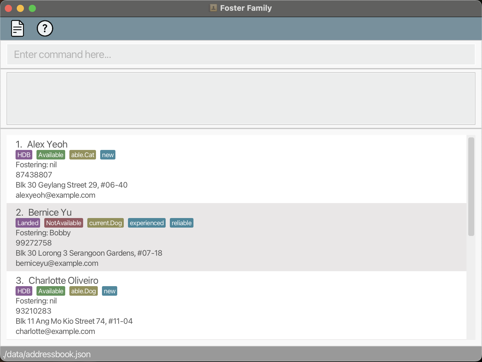
Task: Click Alex Yeoh's HDB tag
Action: 24,155
